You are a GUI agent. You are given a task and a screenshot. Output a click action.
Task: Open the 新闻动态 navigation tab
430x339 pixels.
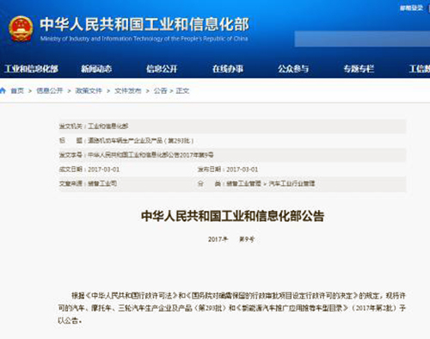pyautogui.click(x=96, y=69)
